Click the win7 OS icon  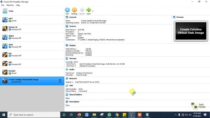point(5,20)
